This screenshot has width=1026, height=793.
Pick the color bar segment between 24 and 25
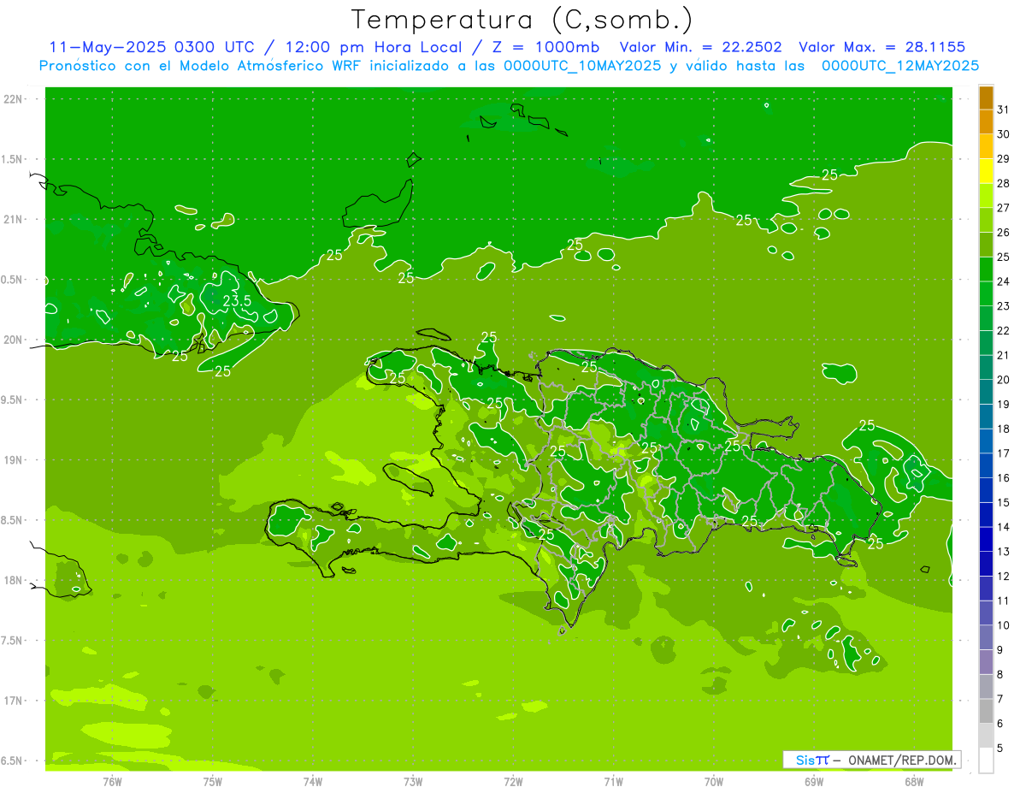point(986,269)
